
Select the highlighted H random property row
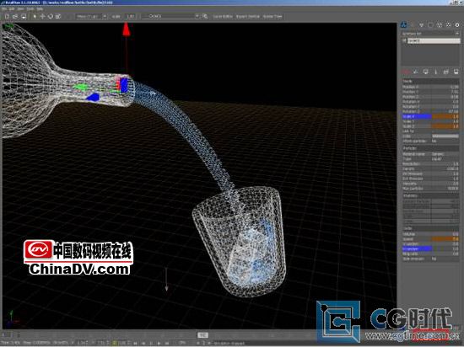tap(430, 249)
